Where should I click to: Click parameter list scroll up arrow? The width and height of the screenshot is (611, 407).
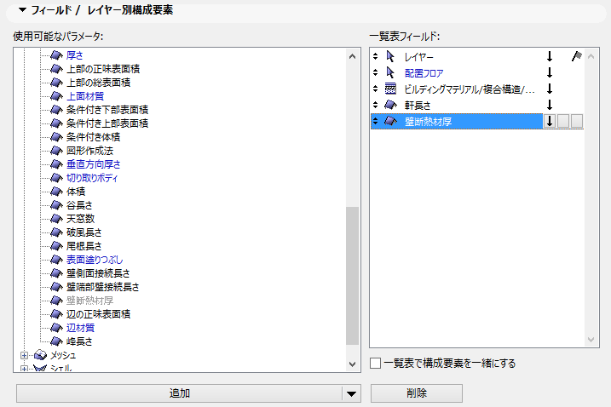coord(352,56)
